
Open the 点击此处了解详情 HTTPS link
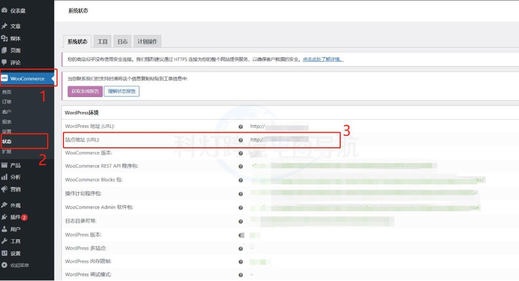click(323, 59)
